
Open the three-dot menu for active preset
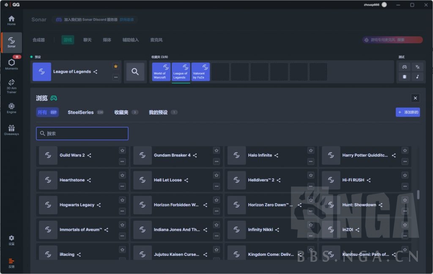point(115,77)
